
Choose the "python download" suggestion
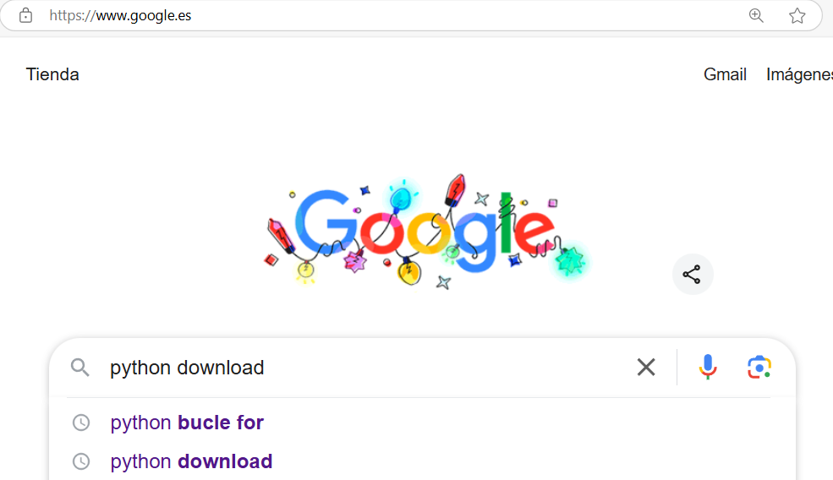[191, 461]
